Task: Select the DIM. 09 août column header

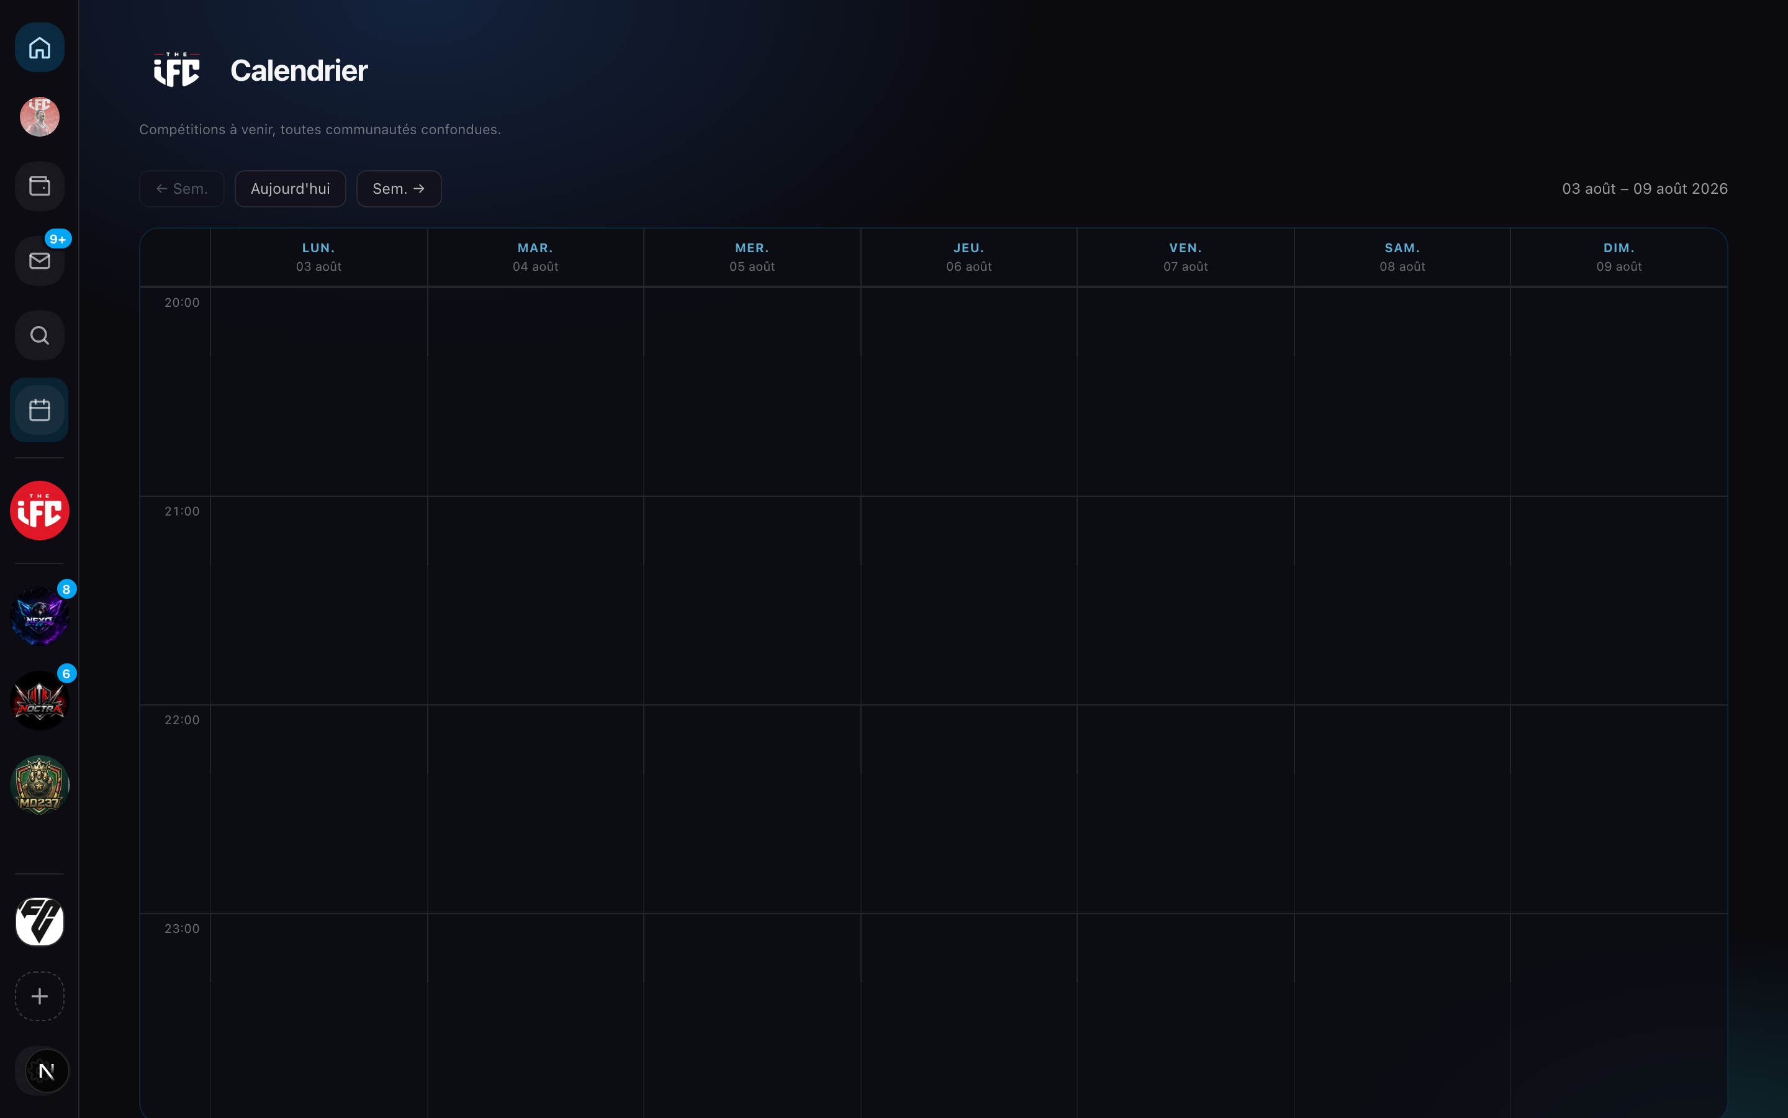Action: click(x=1619, y=257)
